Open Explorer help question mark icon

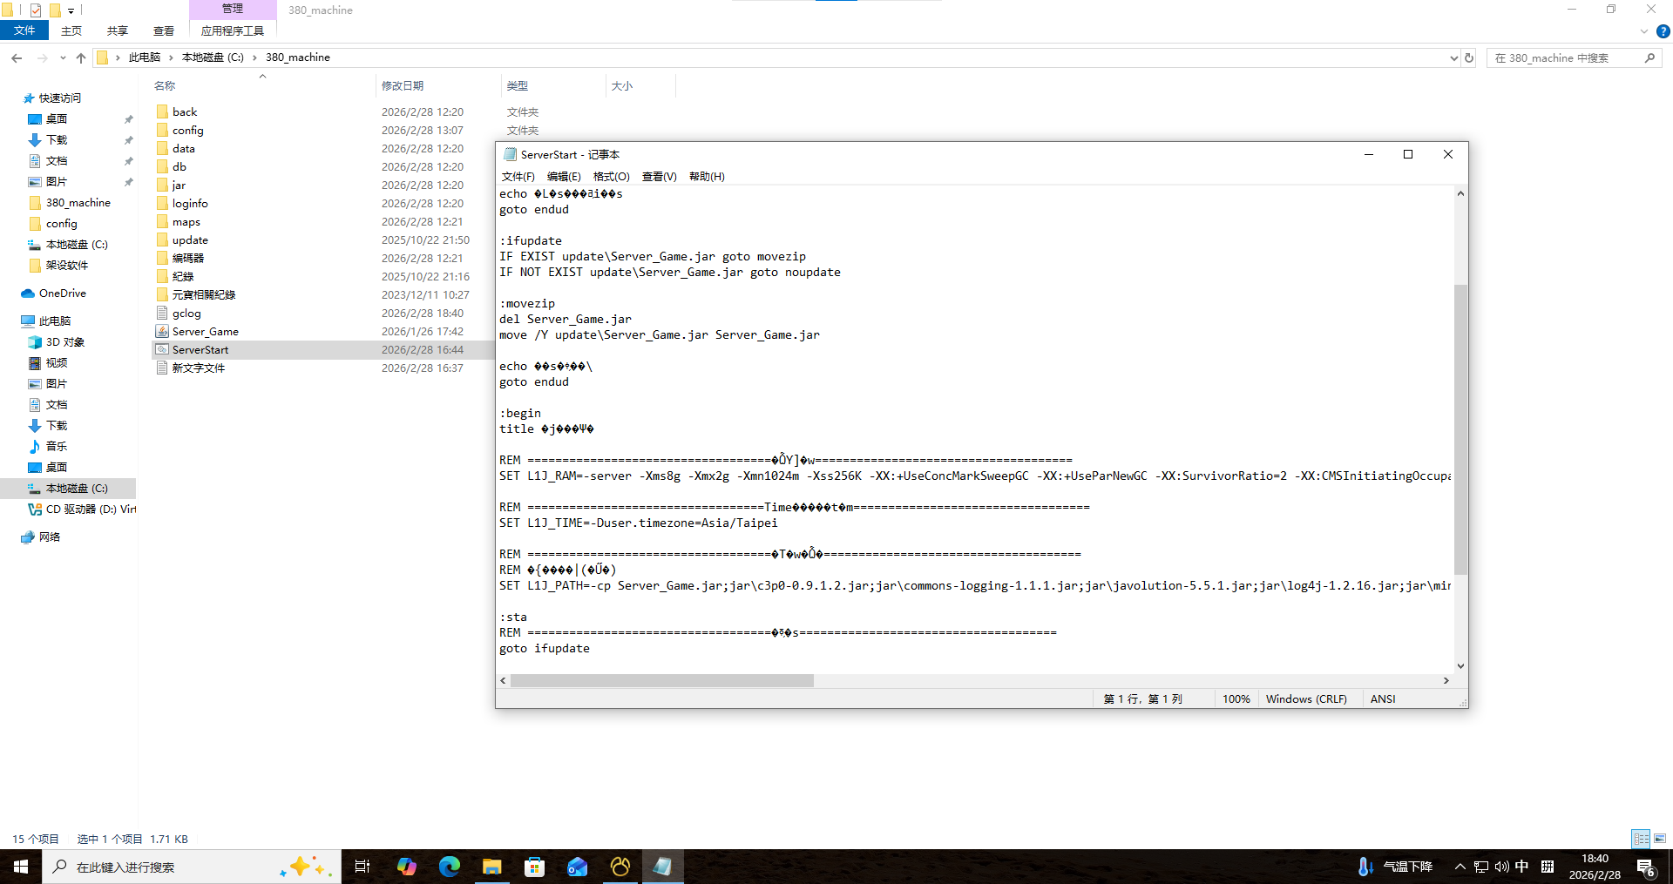pos(1663,31)
